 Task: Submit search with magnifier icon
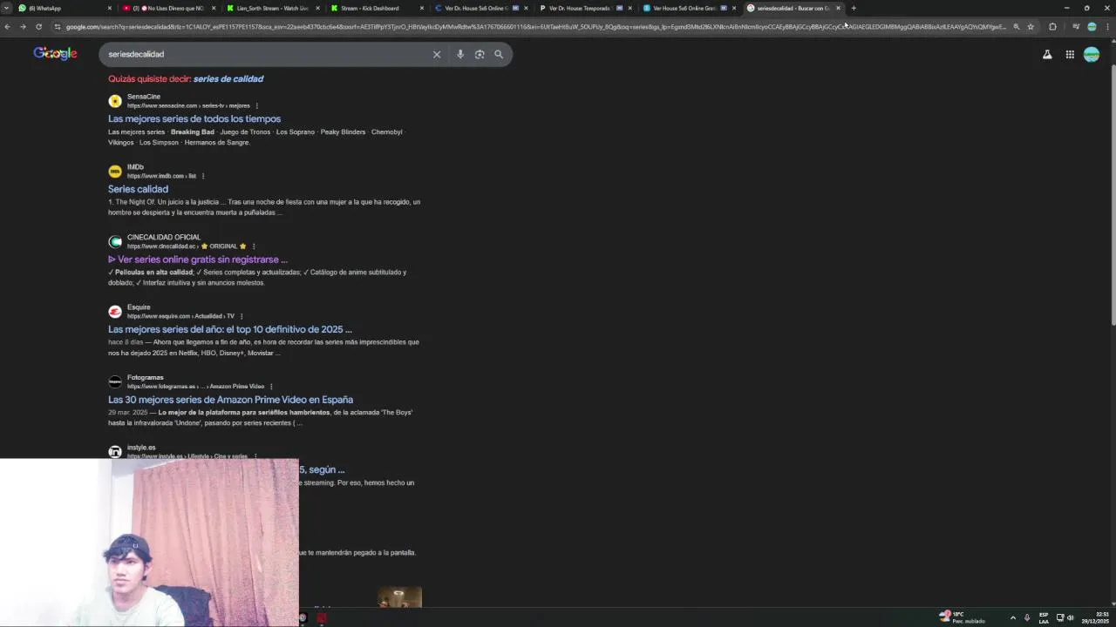tap(499, 54)
